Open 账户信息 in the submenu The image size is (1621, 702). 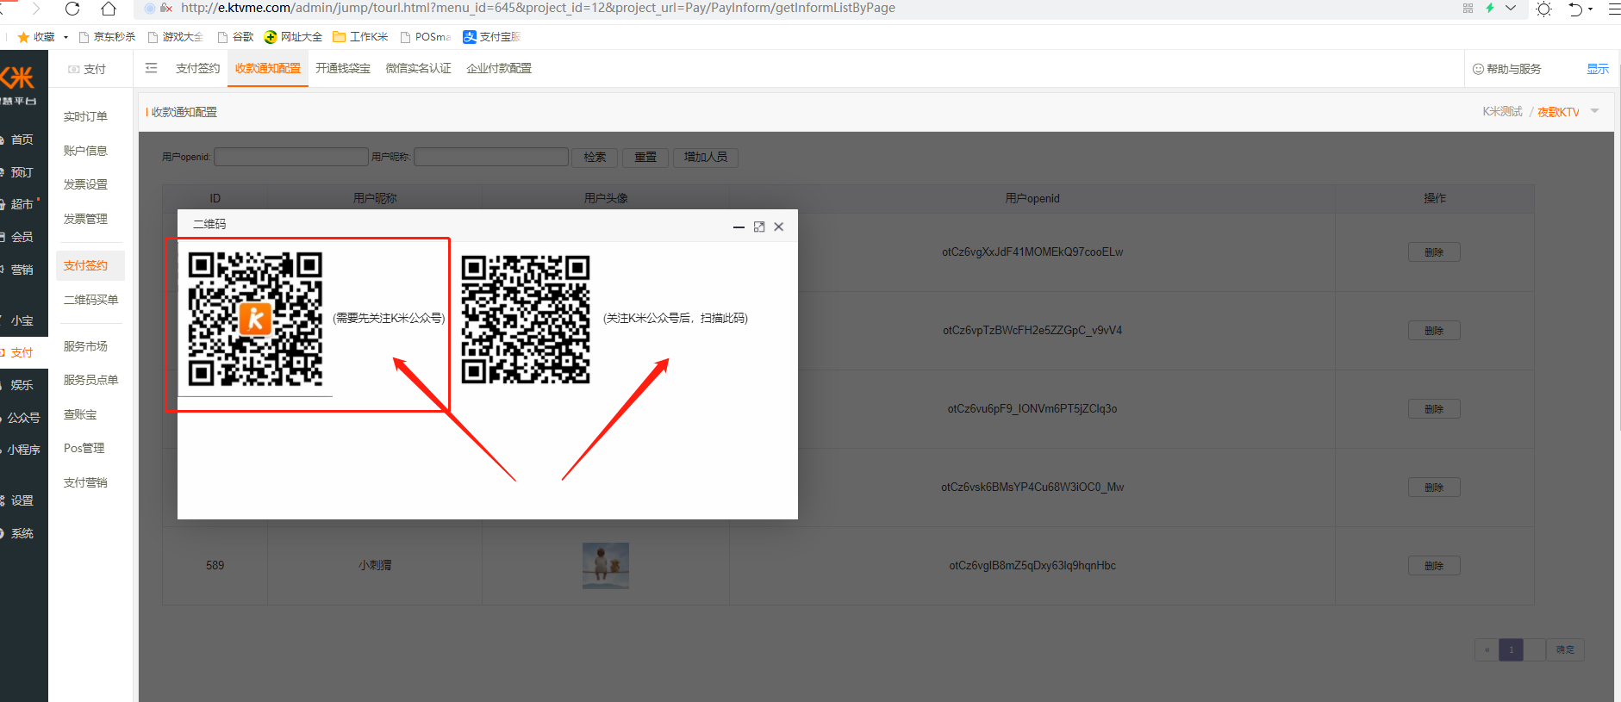click(x=85, y=151)
